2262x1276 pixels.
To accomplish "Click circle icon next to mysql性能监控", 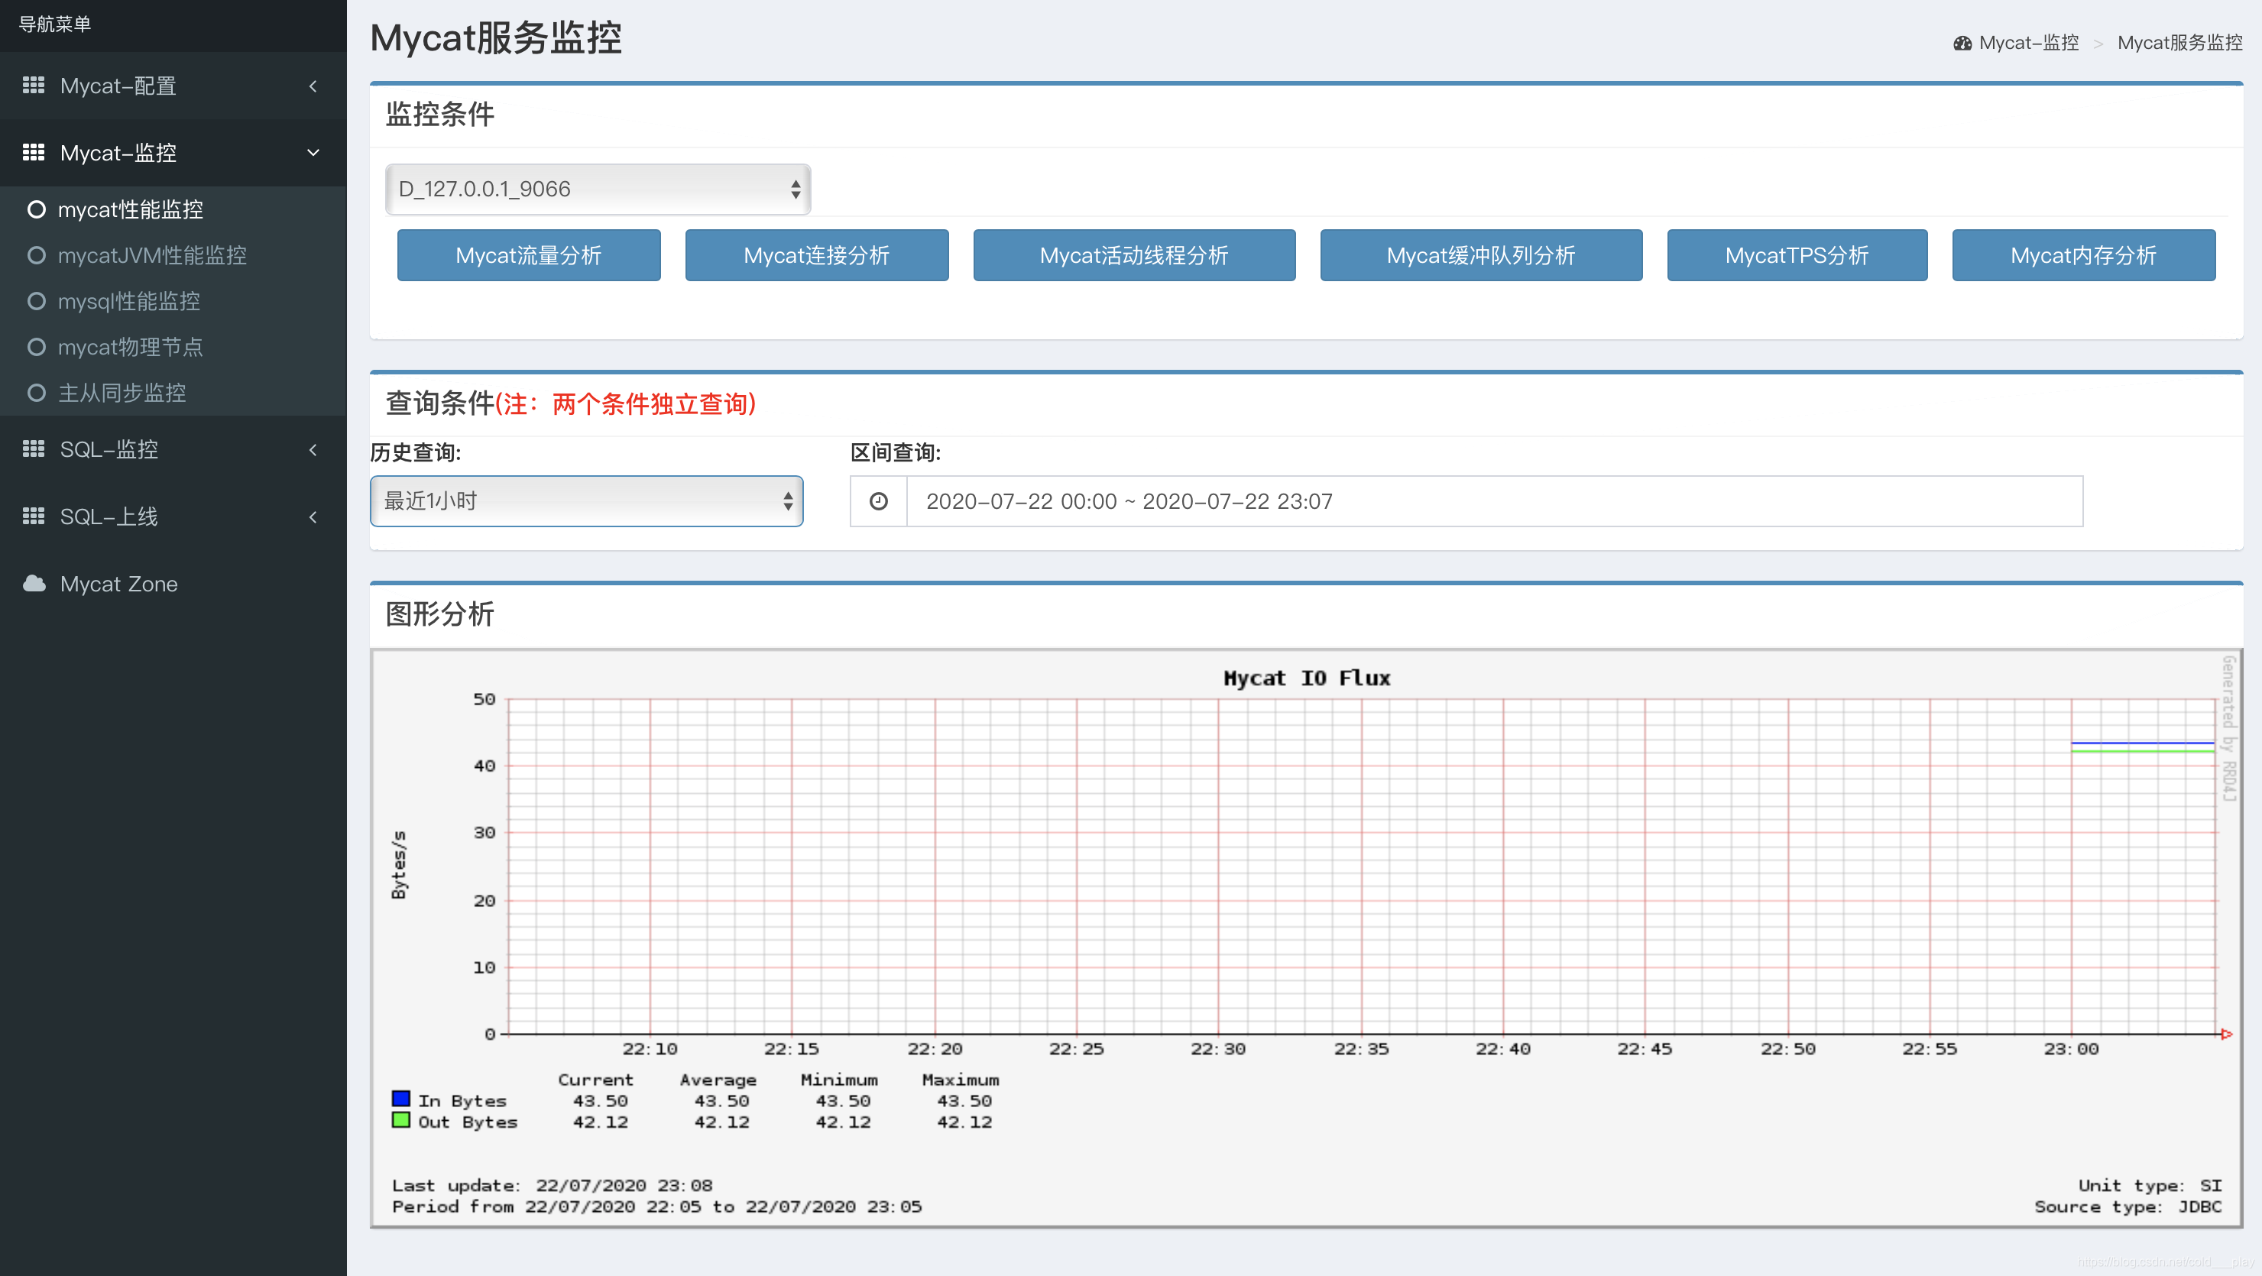I will tap(36, 301).
